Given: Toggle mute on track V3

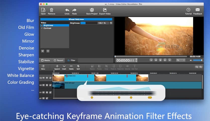Looking at the screenshot, I should pos(43,78).
